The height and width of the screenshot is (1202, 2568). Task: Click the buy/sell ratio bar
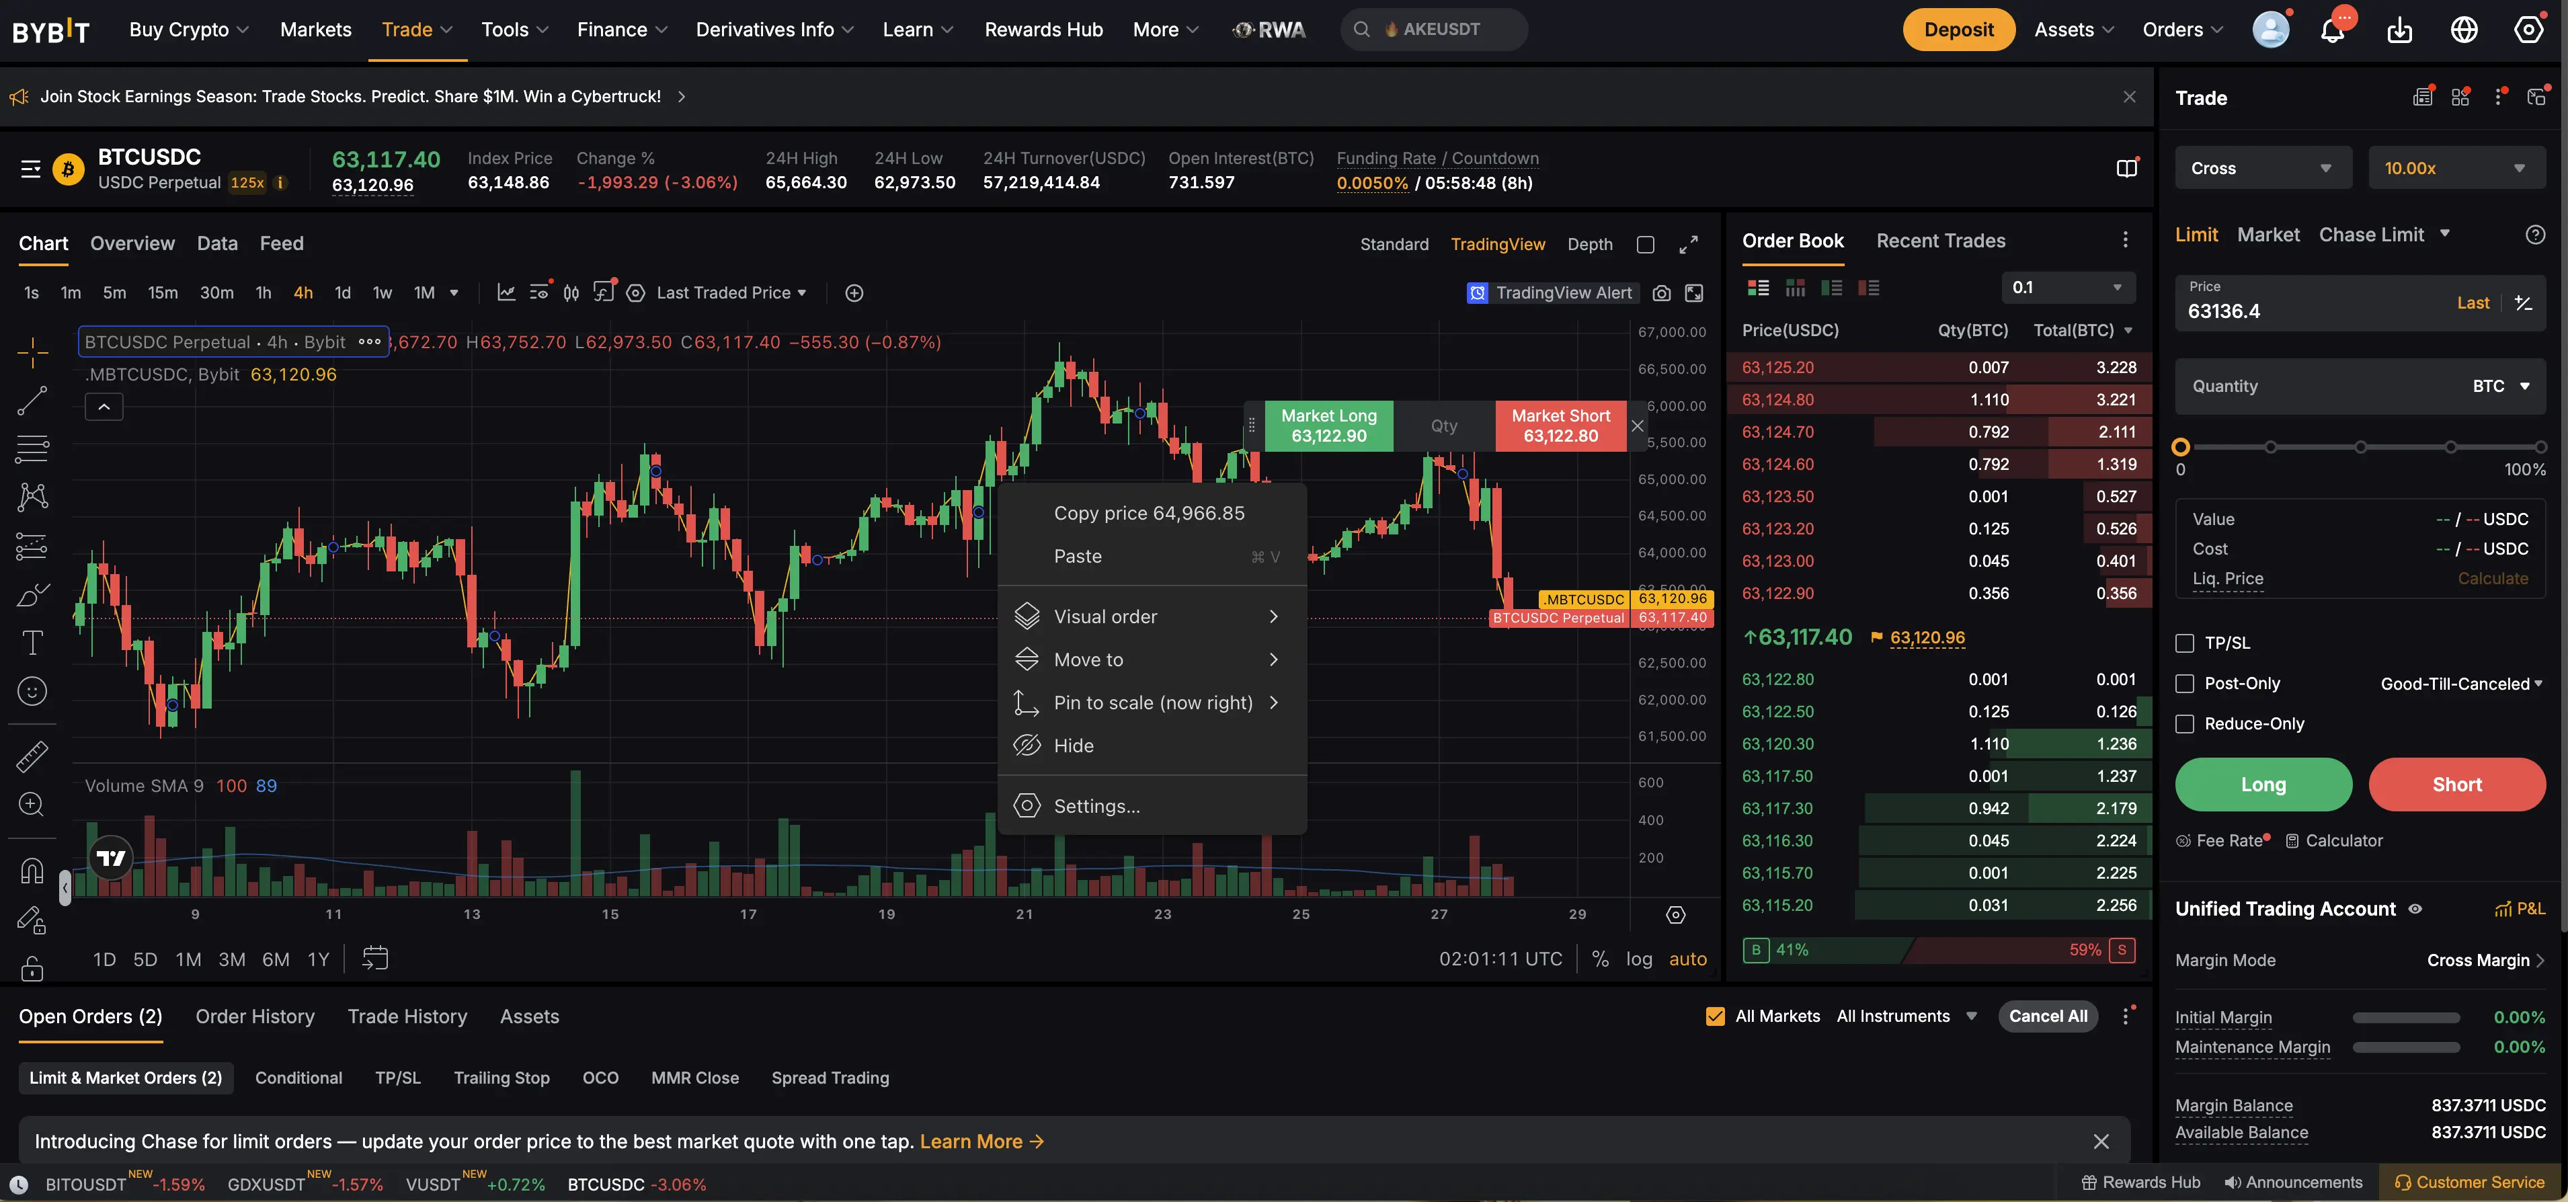coord(1938,950)
